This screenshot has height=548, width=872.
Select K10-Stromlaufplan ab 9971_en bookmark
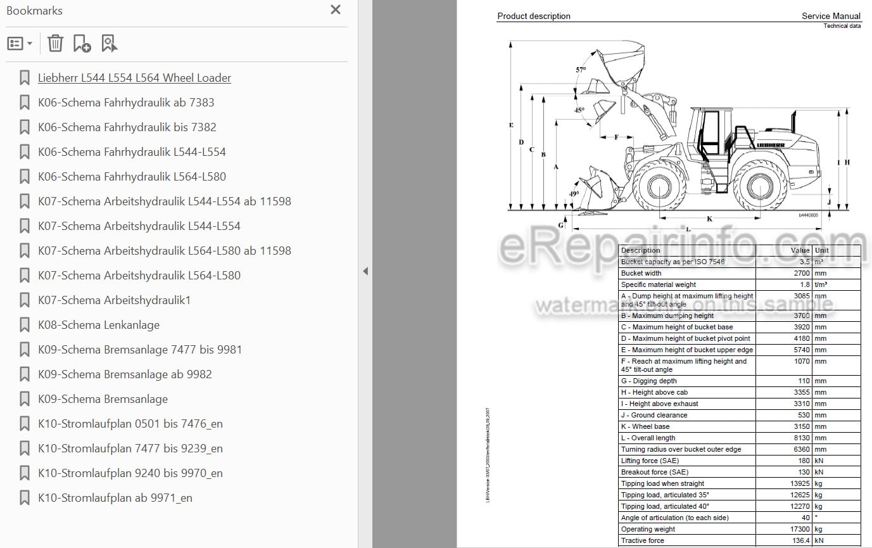pos(115,498)
